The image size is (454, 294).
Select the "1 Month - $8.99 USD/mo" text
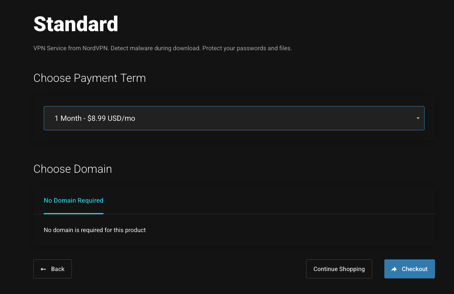pyautogui.click(x=95, y=118)
